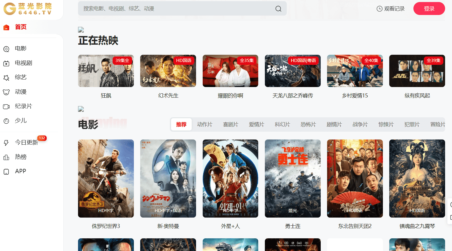Click the search magnifier icon
Screen dimensions: 452x251
pos(278,9)
